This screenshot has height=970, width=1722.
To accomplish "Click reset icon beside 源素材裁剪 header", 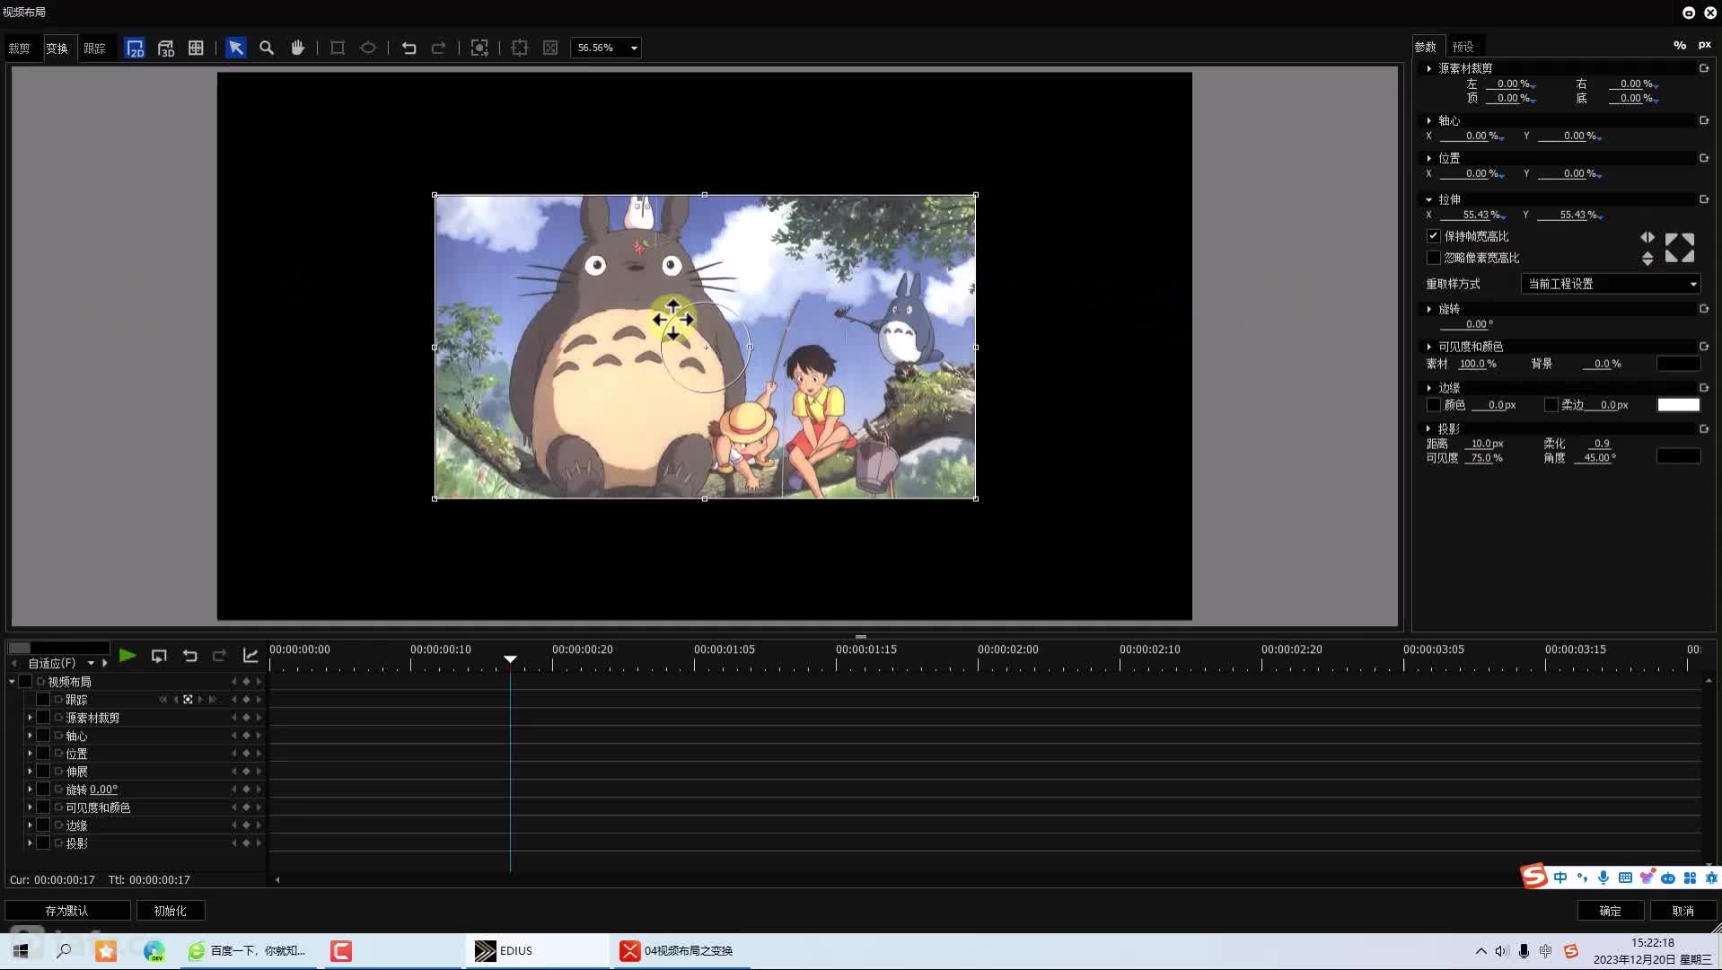I will click(1704, 68).
